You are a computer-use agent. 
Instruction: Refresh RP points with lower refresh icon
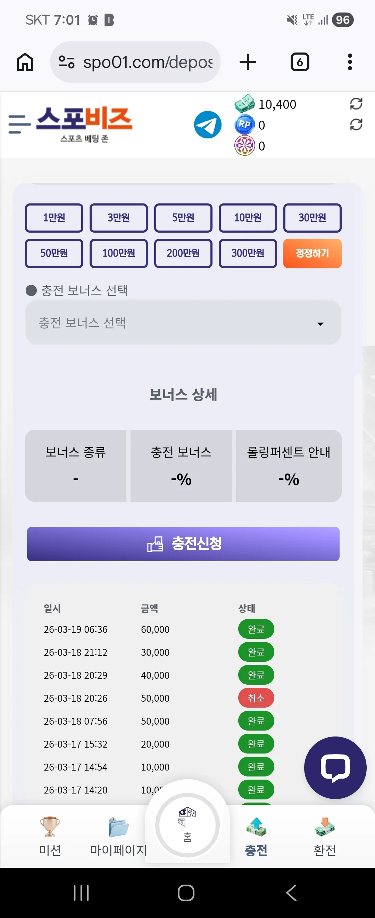pyautogui.click(x=356, y=124)
